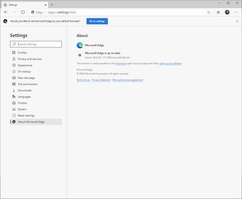Follow the Chromium link

(x=121, y=64)
